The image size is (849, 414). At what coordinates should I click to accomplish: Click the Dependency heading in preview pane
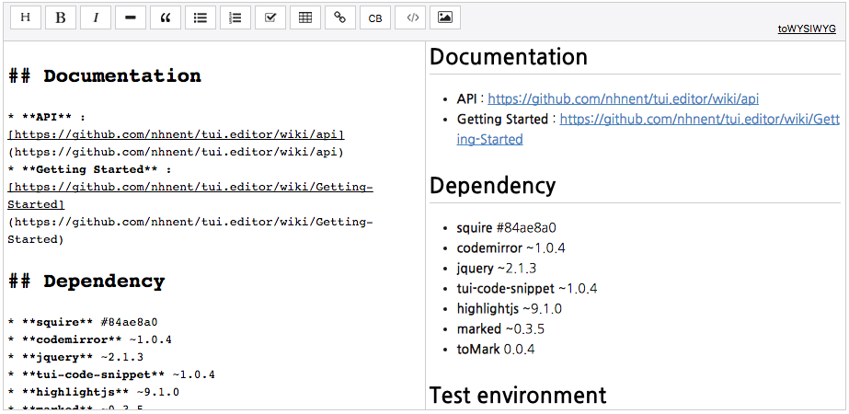pos(493,186)
